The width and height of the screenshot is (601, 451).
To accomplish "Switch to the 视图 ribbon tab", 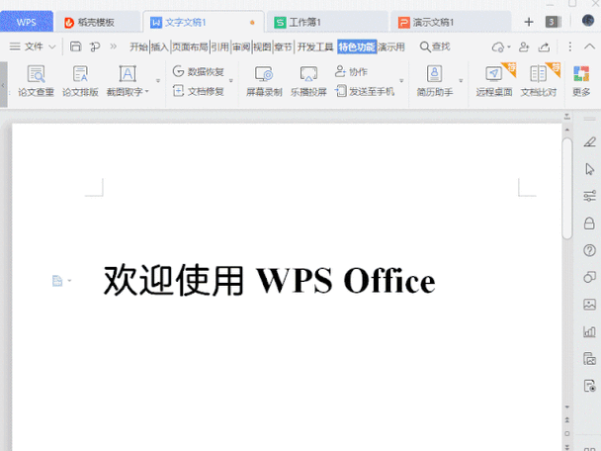I will pos(262,47).
